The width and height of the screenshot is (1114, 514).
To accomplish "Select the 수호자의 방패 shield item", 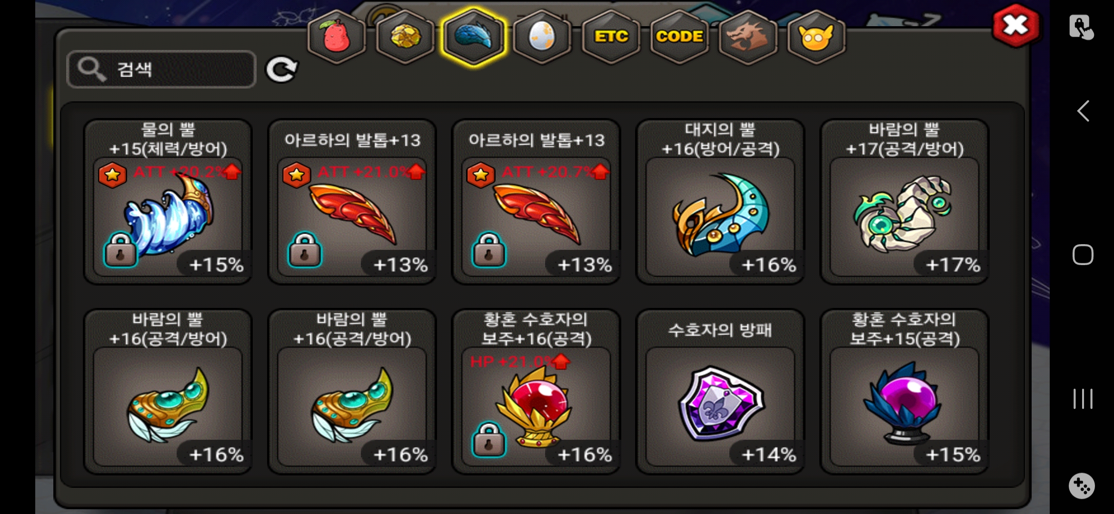I will [x=720, y=392].
